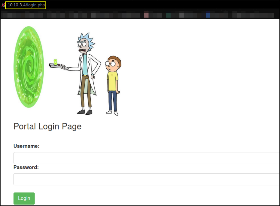280x206 pixels.
Task: Click the insecure connection icon beside URL
Action: click(x=3, y=5)
